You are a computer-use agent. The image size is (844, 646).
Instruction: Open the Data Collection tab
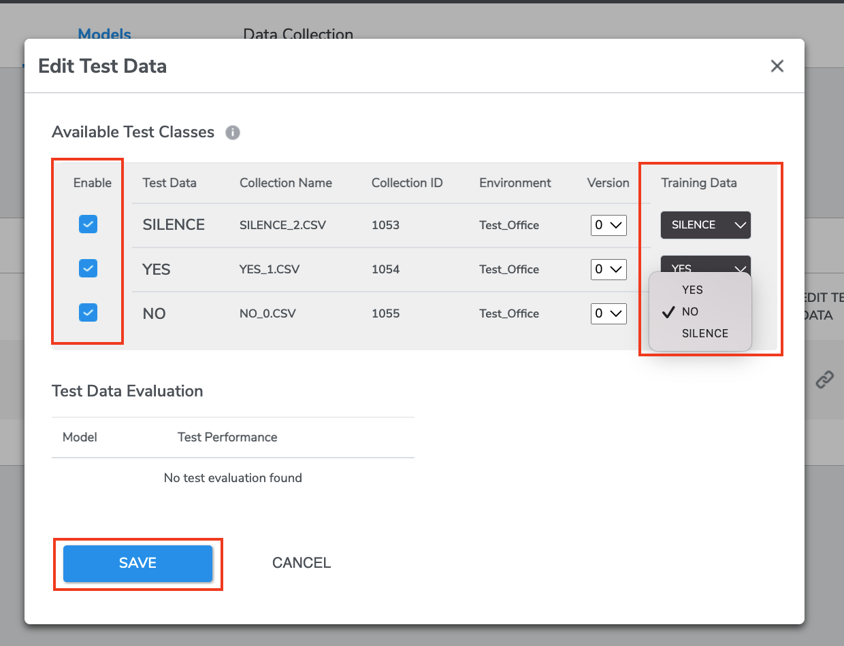click(x=298, y=34)
